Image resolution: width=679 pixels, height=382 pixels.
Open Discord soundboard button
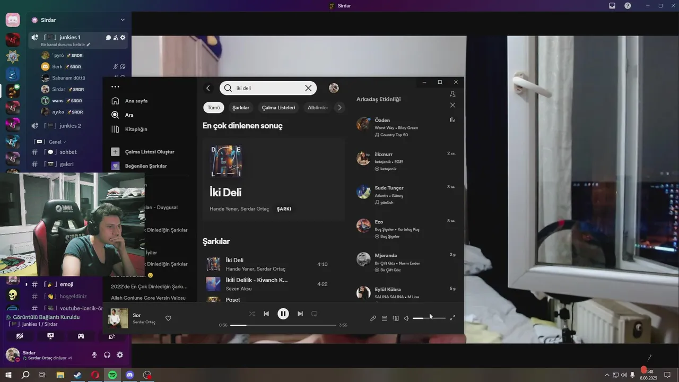coord(112,336)
